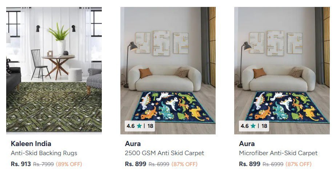Click the Kaleen India brand name
Image resolution: width=336 pixels, height=173 pixels.
[x=31, y=143]
